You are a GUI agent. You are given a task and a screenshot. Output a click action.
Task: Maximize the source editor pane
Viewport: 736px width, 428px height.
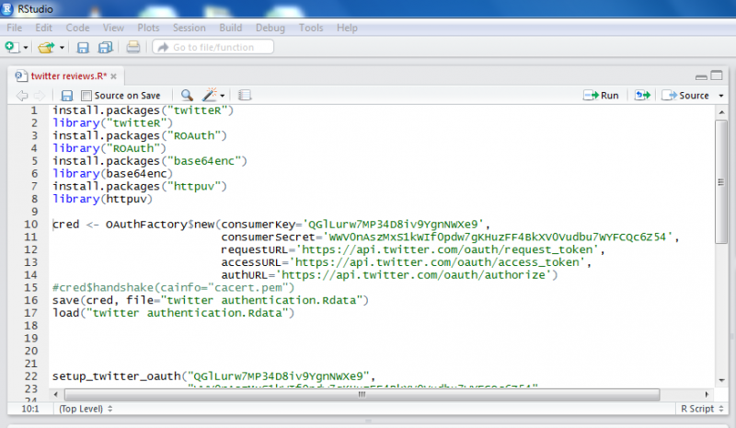coord(717,75)
